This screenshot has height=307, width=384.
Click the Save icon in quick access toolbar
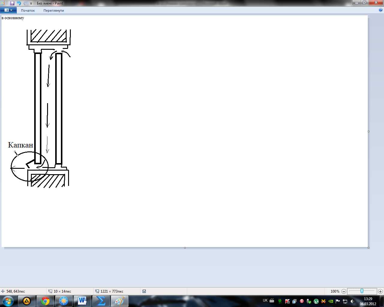[x=12, y=3]
